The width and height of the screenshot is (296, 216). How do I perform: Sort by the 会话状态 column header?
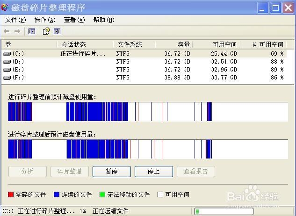85,45
